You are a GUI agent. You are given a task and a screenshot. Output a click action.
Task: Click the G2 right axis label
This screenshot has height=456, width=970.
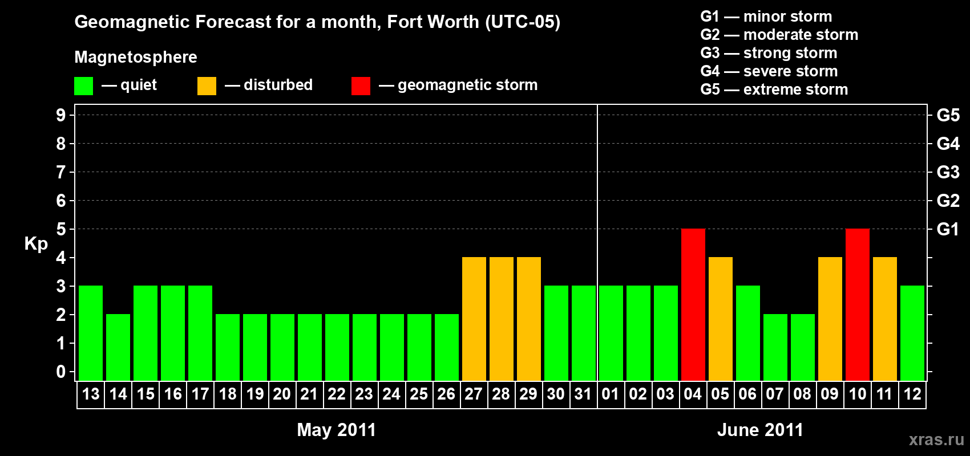pyautogui.click(x=948, y=201)
